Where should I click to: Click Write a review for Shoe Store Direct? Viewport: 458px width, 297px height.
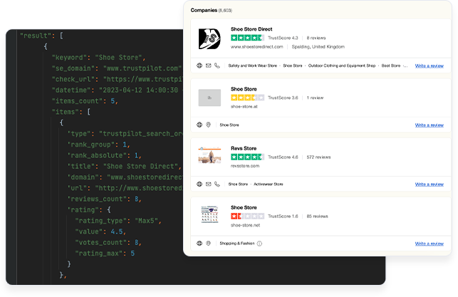pyautogui.click(x=429, y=66)
